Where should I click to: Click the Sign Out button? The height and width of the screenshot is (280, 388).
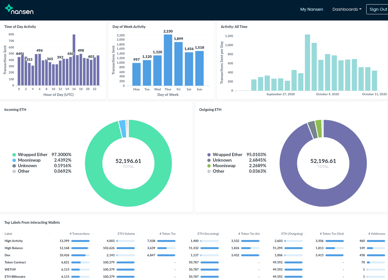379,9
